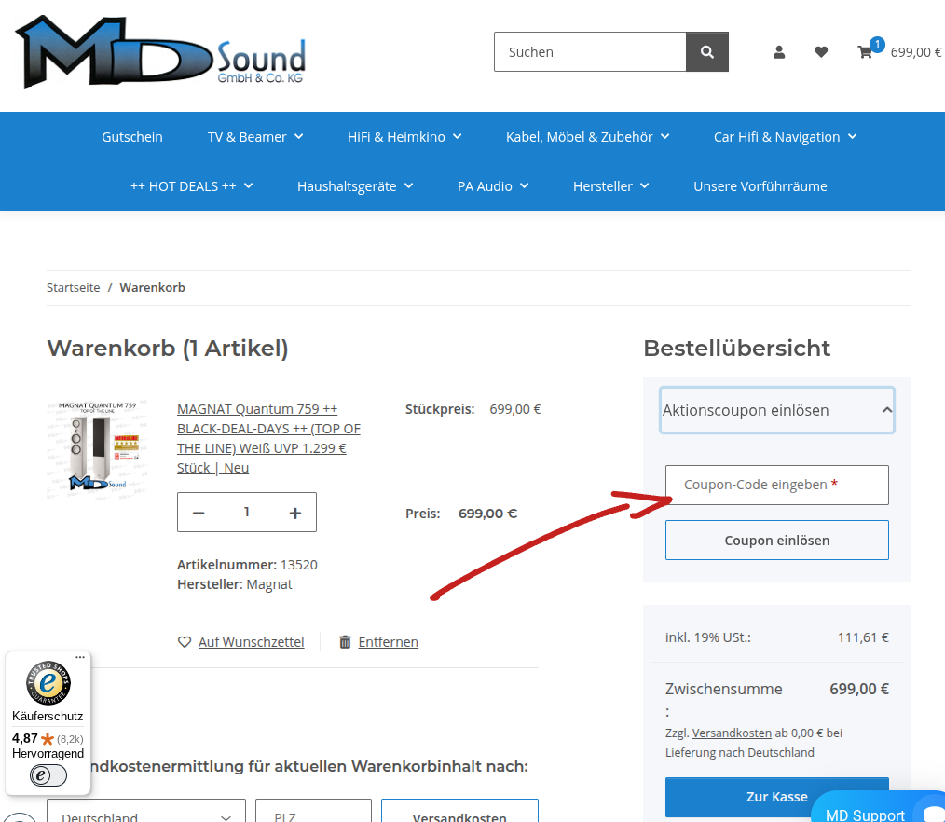This screenshot has width=945, height=822.
Task: Expand the ++ HOT DEALS ++ menu
Action: (192, 186)
